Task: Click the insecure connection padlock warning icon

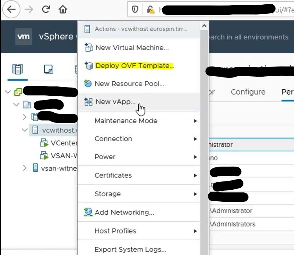Action: point(151,9)
